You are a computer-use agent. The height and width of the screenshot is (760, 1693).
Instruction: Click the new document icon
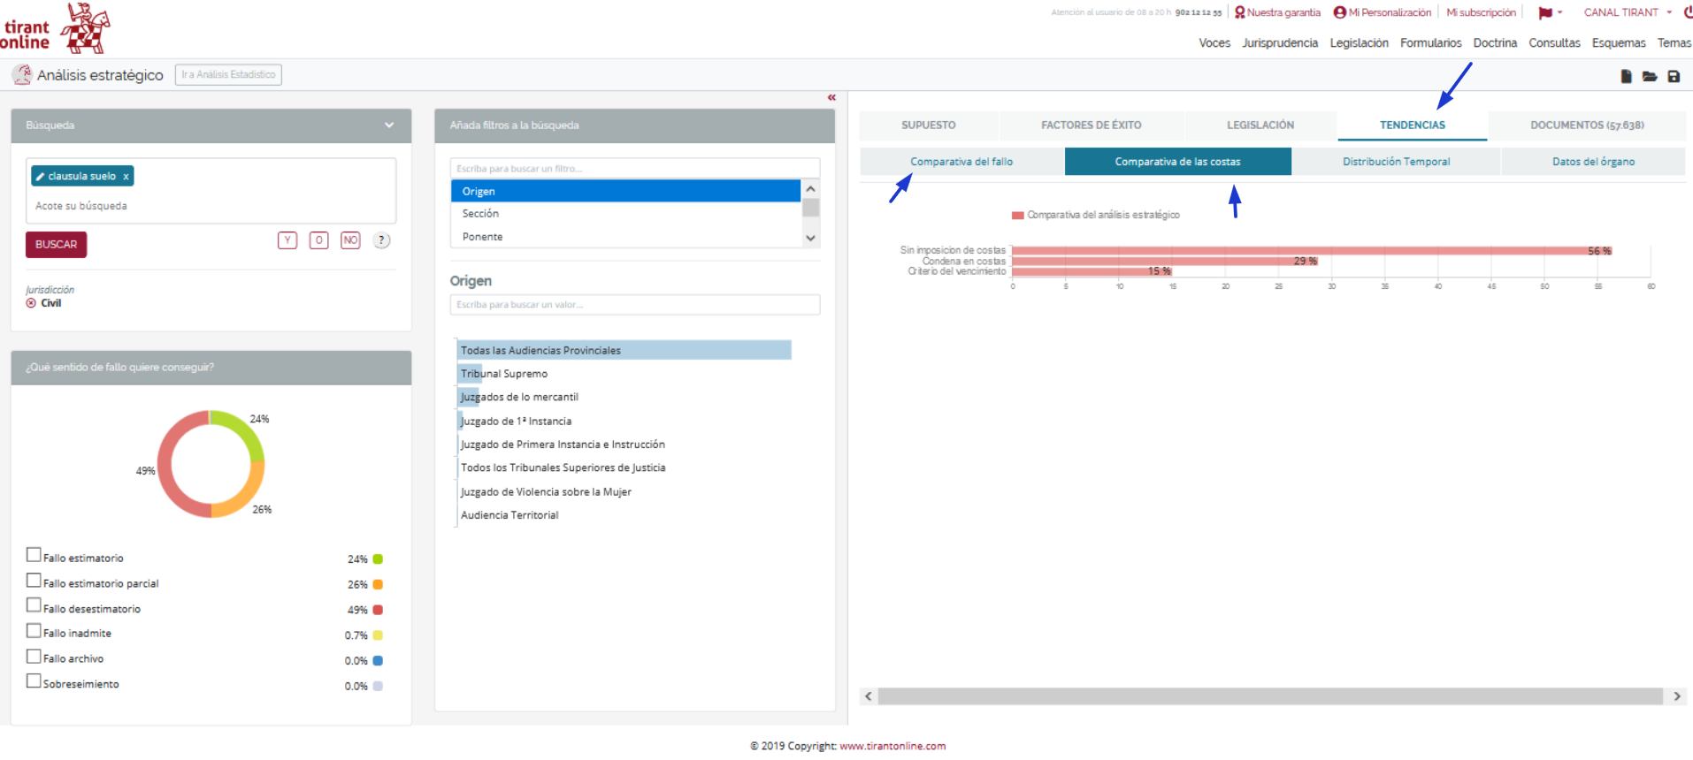pos(1626,77)
